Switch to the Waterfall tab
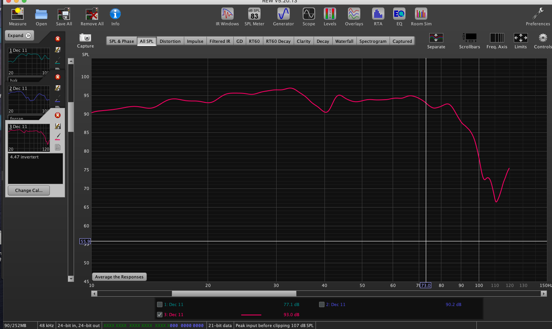Screen dimensions: 552x329 click(344, 41)
